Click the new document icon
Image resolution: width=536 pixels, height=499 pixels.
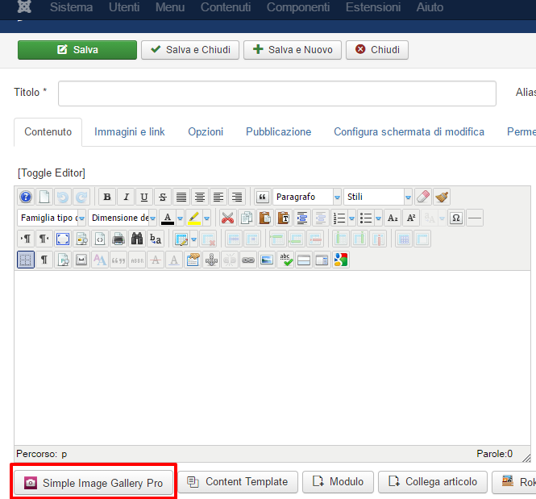click(44, 197)
